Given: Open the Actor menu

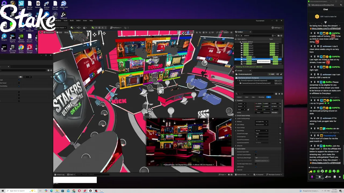Looking at the screenshot, I should click(x=85, y=21).
